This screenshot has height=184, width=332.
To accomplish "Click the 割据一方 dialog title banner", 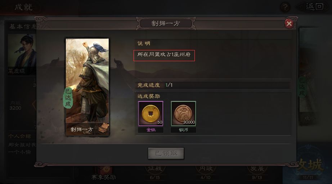I will [166, 23].
